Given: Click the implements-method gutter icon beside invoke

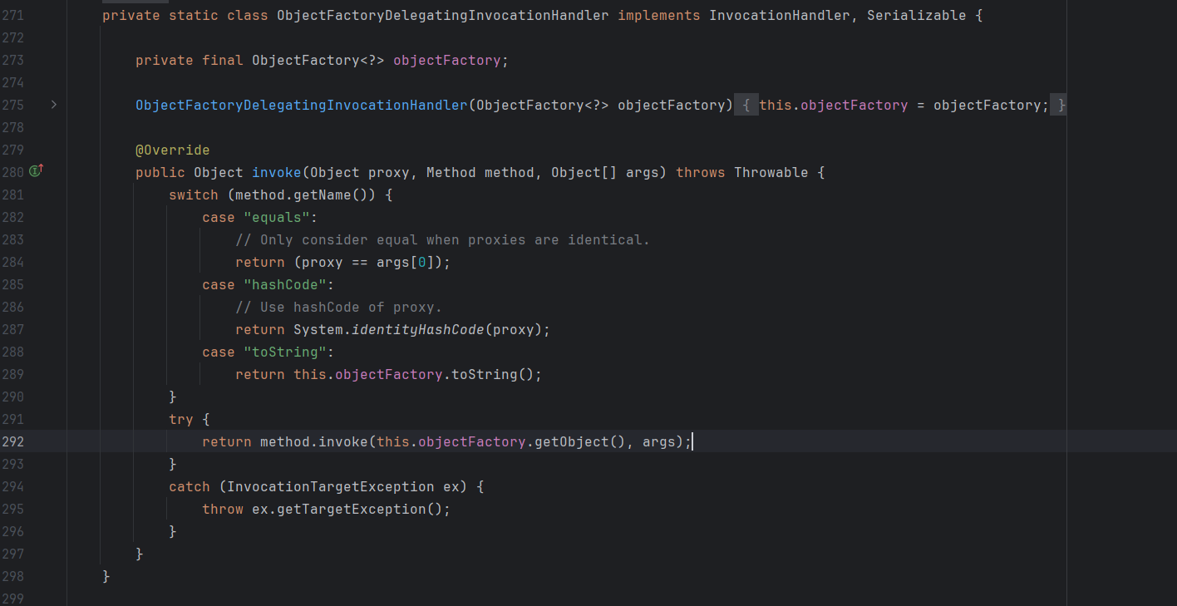Looking at the screenshot, I should tap(36, 171).
